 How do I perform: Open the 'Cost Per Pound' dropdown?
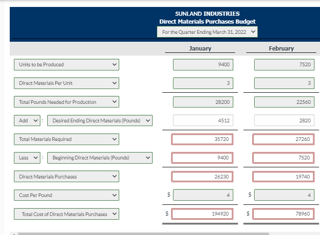(66, 195)
